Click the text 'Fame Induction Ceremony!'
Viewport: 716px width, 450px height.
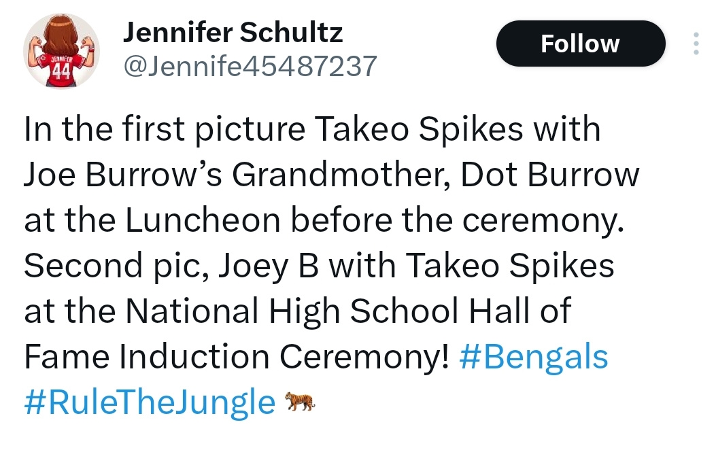[237, 358]
